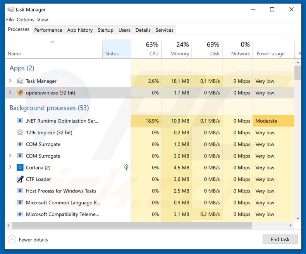Screen dimensions: 306x254
Task: Expand the Cortana (2) process group
Action: (x=10, y=167)
